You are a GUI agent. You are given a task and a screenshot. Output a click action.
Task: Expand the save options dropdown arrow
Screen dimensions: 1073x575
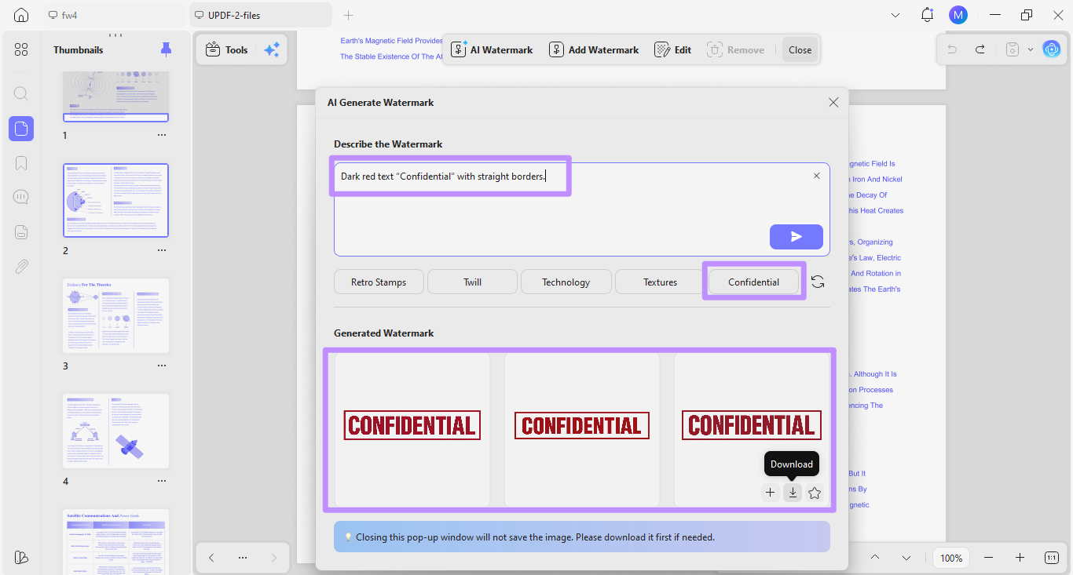point(1031,49)
